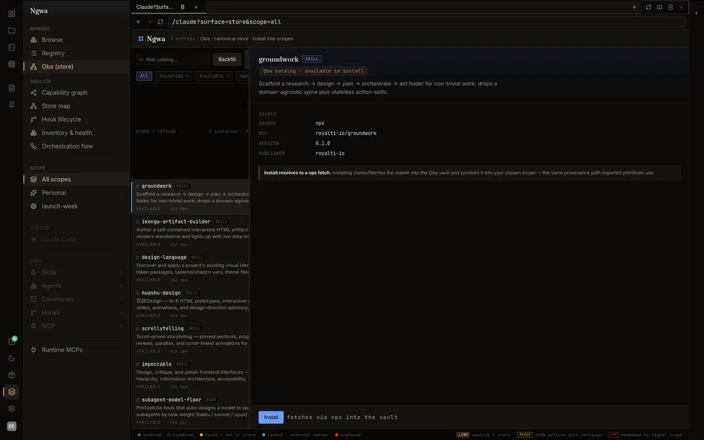Click the Ọba catalog · available to install chip
Viewport: 704px width, 440px height.
313,71
